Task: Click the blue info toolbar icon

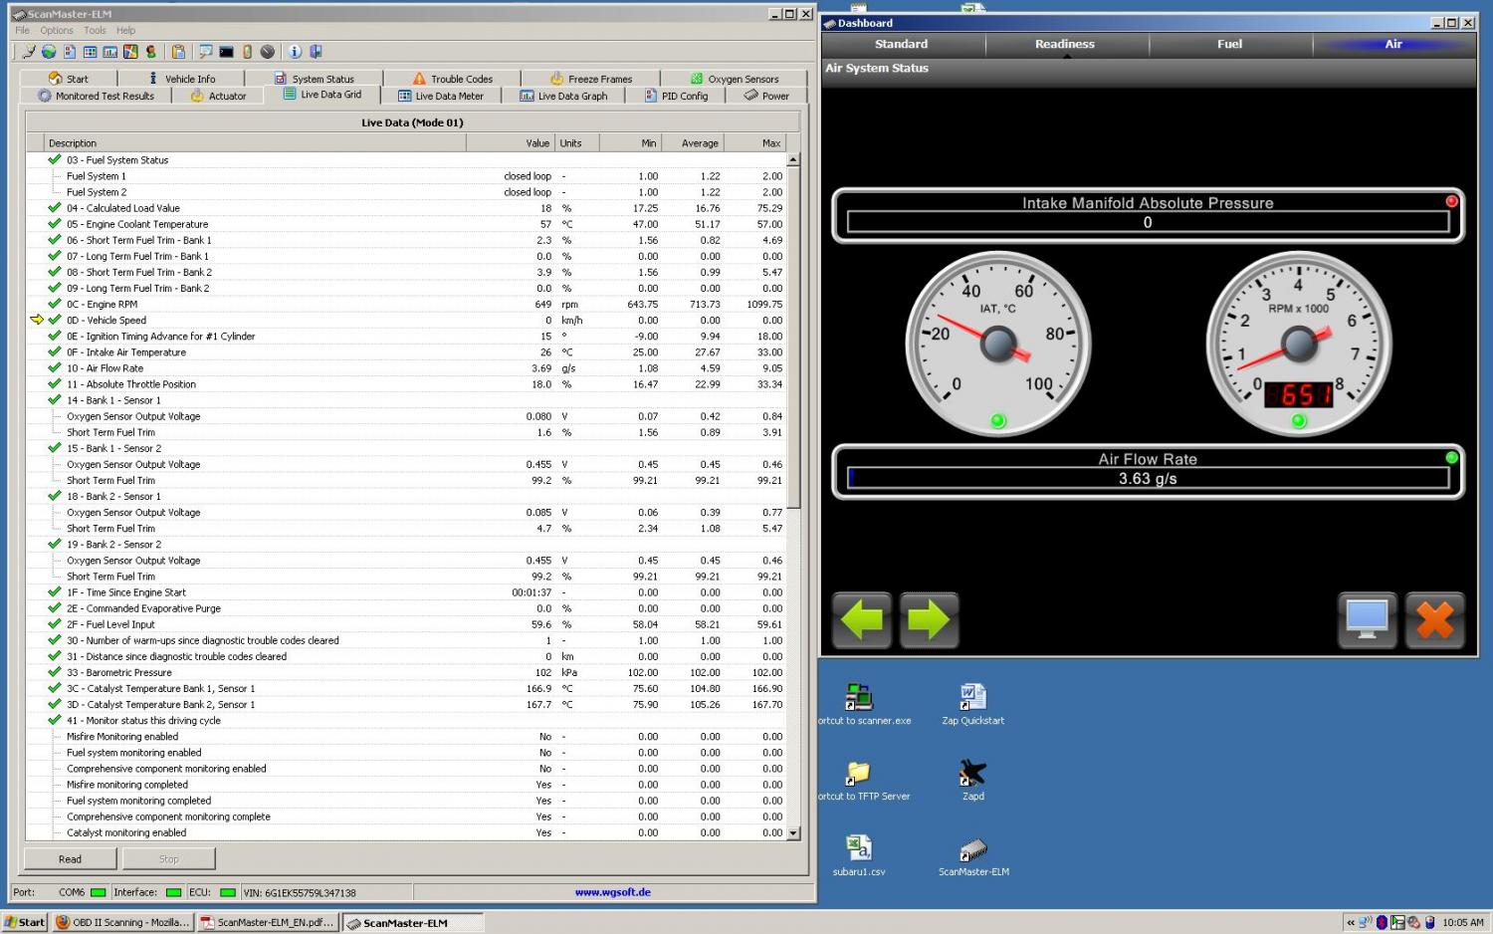Action: tap(295, 52)
